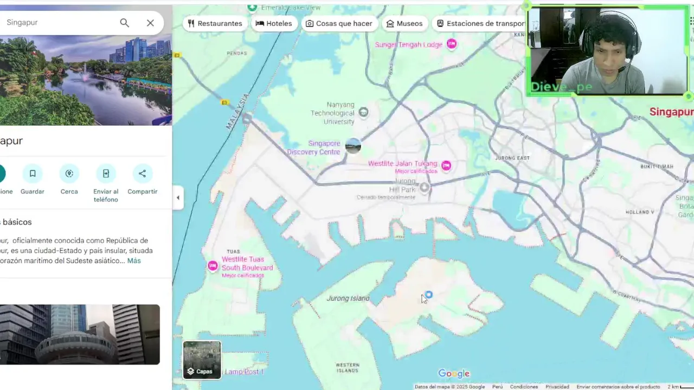694x390 pixels.
Task: Click the WESTERN ISLANDS label
Action: 348,367
